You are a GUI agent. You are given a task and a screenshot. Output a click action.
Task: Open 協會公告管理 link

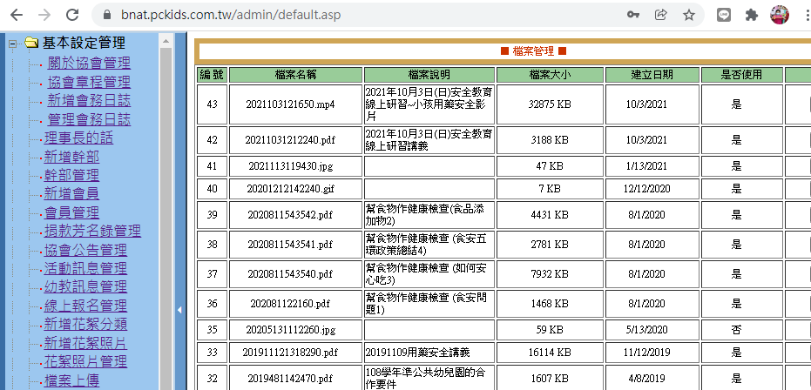(x=86, y=250)
